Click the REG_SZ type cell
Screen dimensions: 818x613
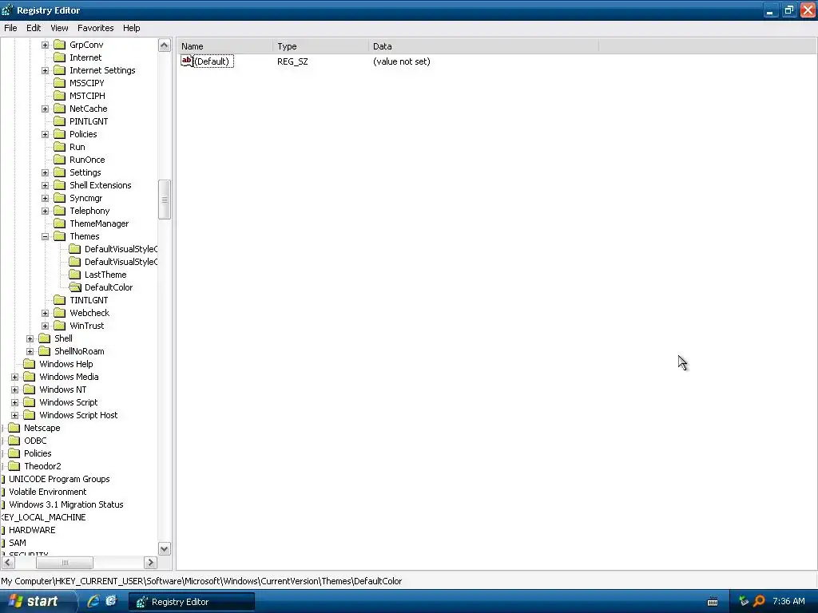pyautogui.click(x=292, y=61)
